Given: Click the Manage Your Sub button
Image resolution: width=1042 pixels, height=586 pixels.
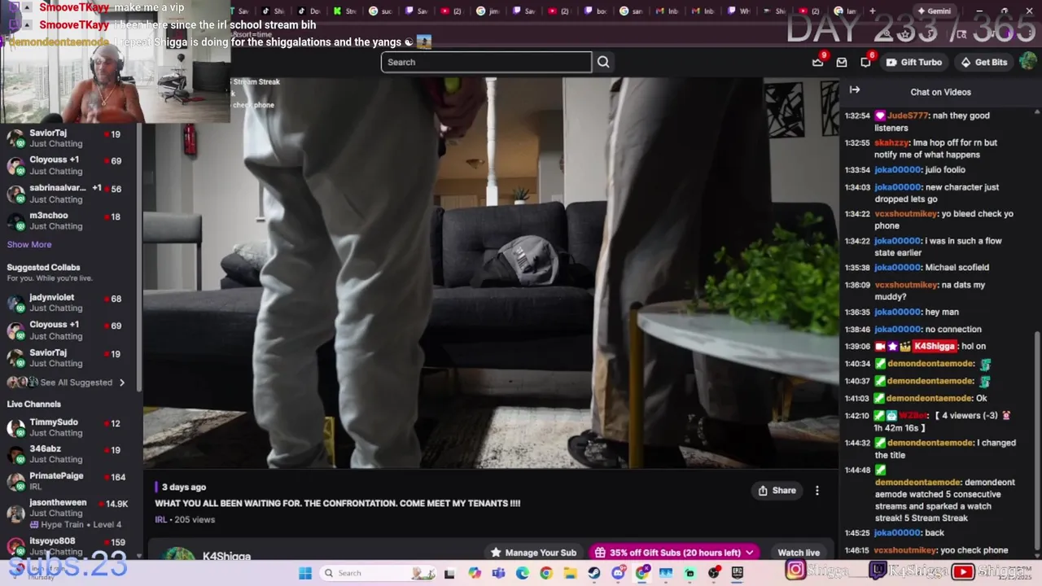Looking at the screenshot, I should click(x=534, y=553).
